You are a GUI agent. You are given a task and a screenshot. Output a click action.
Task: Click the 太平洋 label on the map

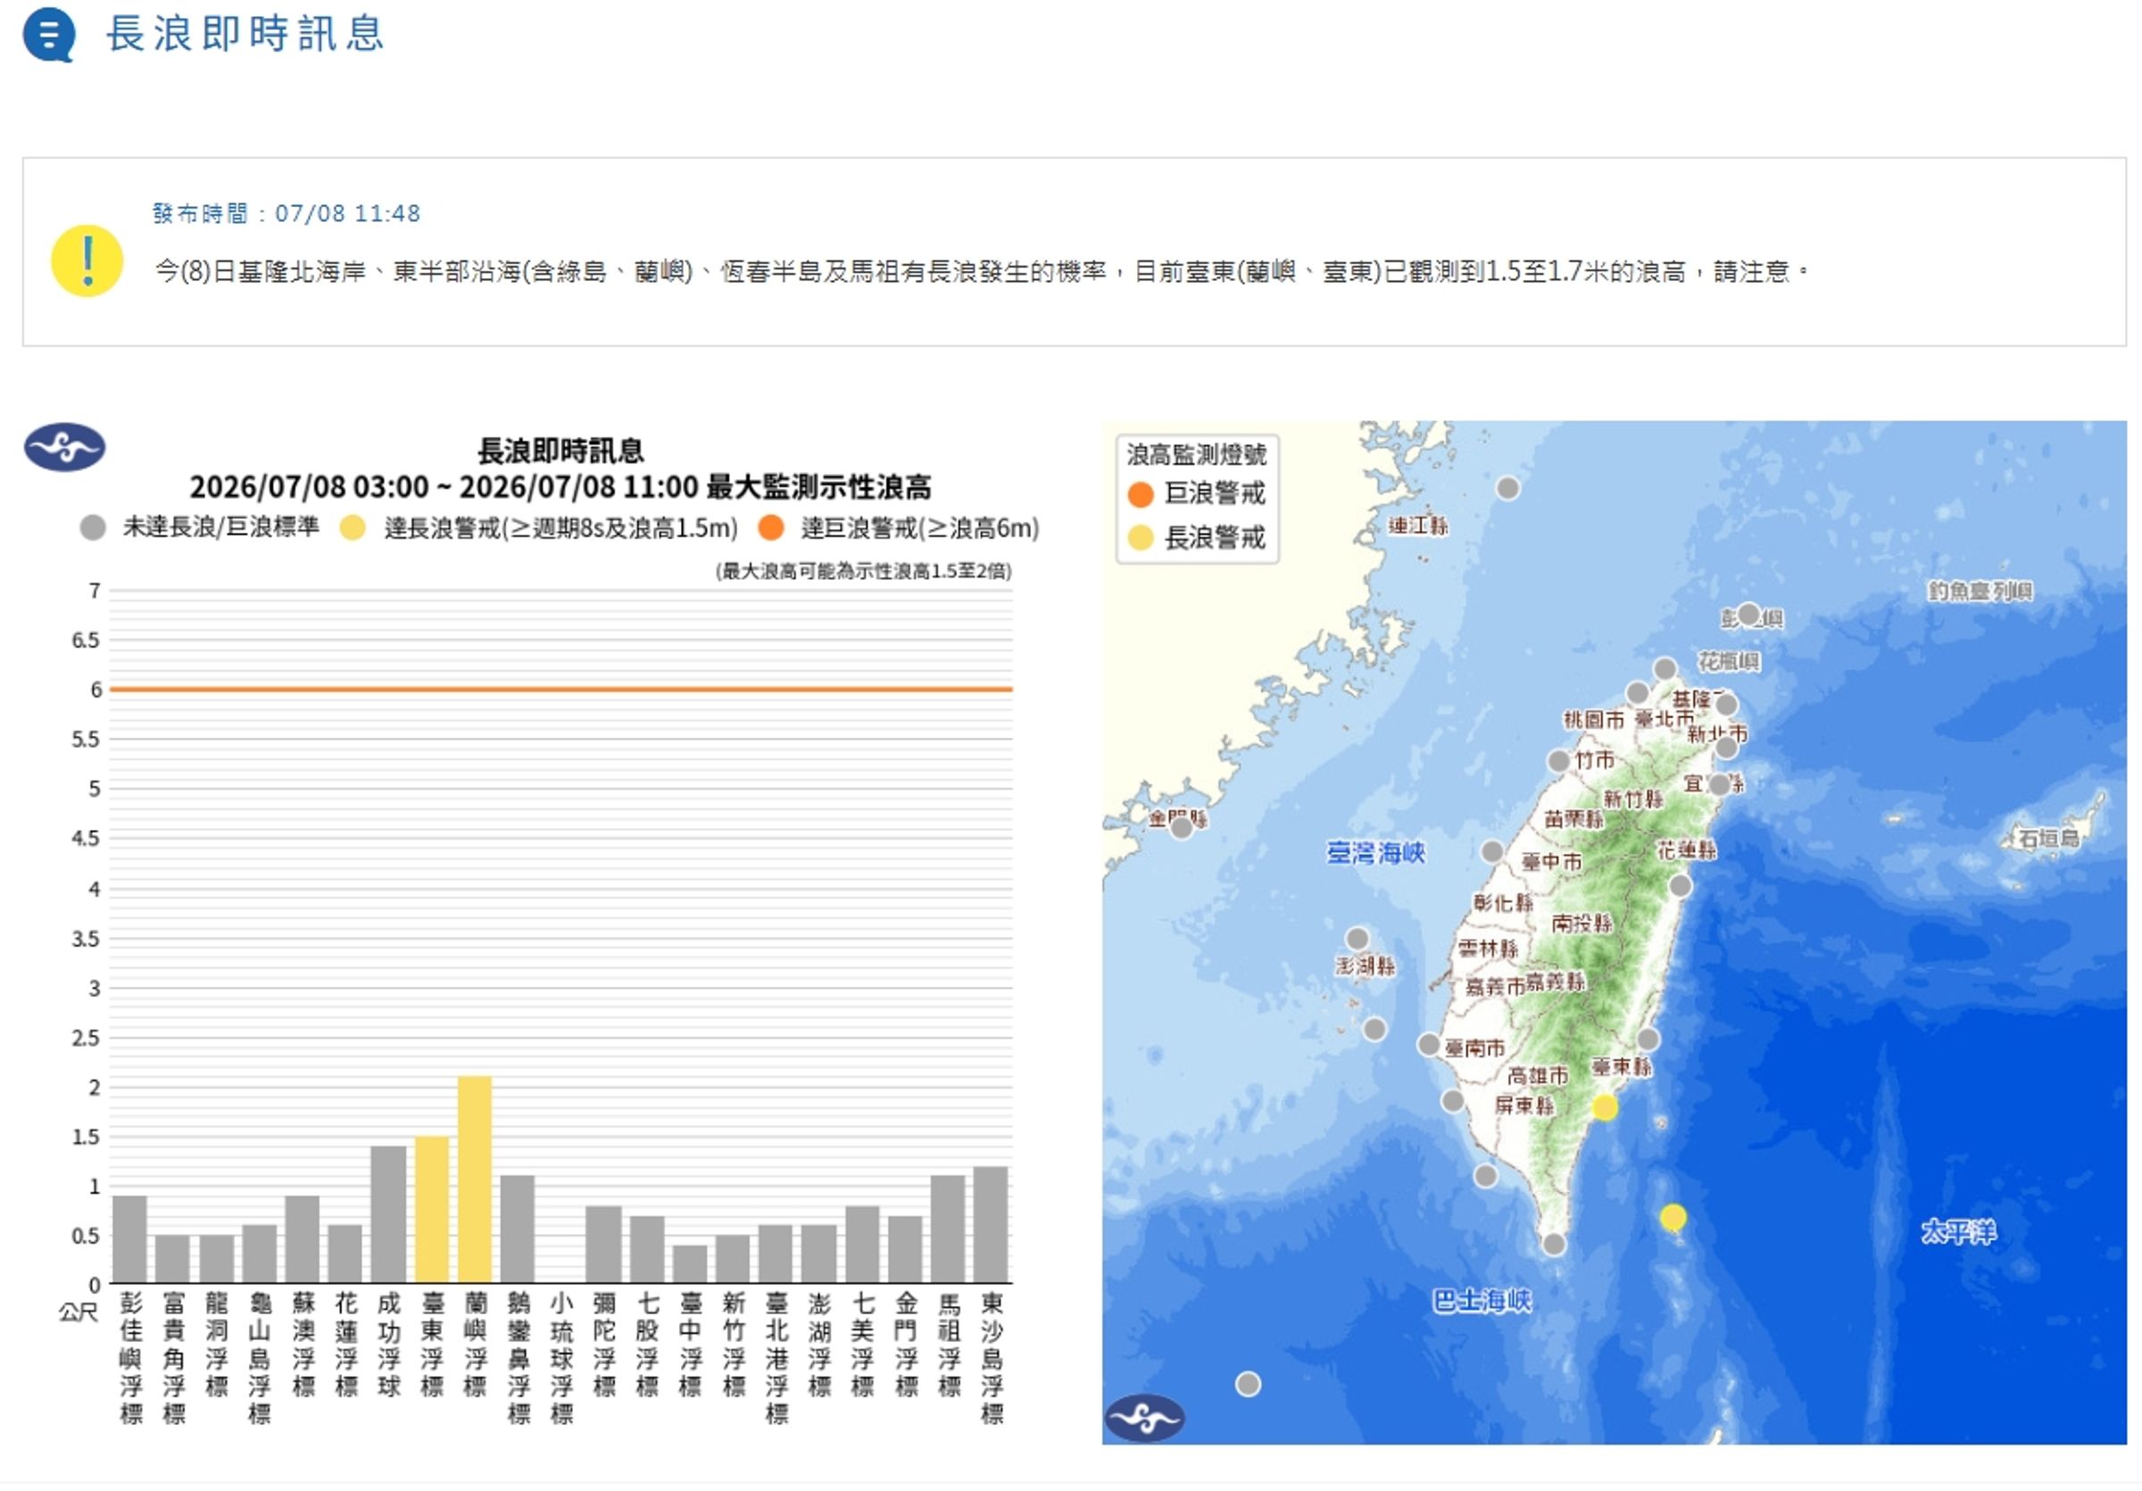1958,1231
